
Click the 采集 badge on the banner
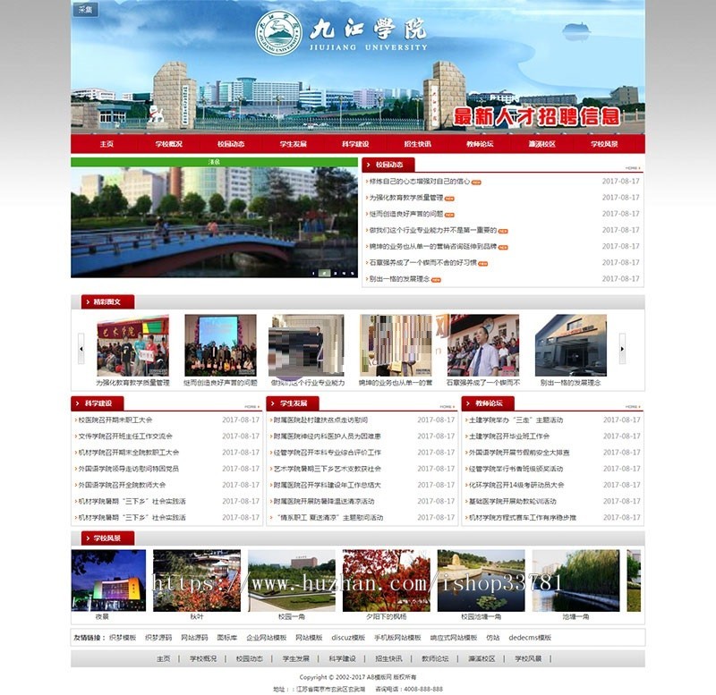[85, 10]
